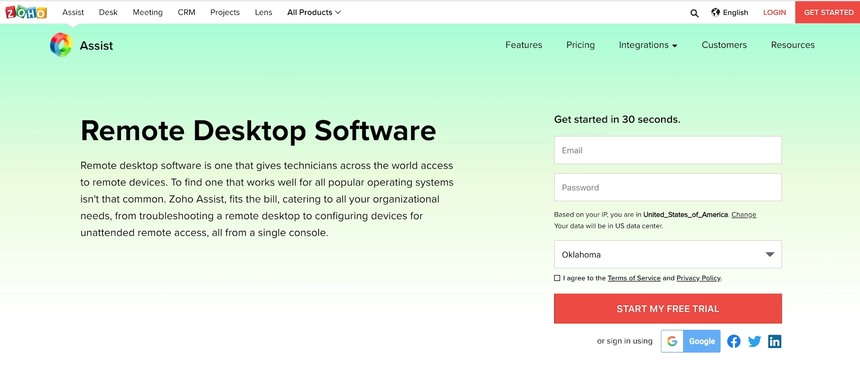860x375 pixels.
Task: Open Desk product link
Action: (x=108, y=12)
